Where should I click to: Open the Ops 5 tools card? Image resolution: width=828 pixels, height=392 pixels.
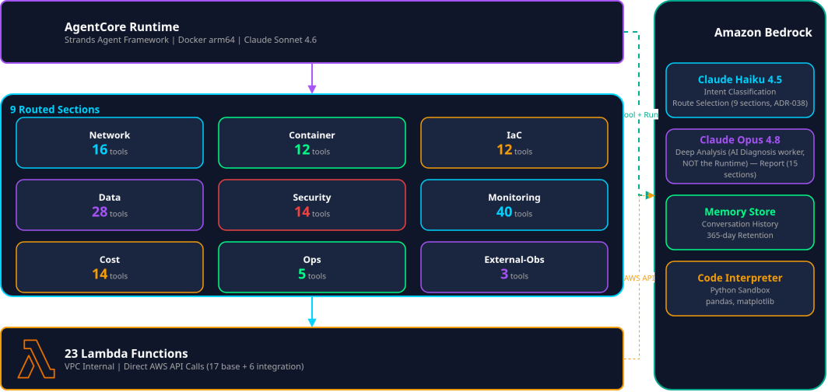pos(312,267)
